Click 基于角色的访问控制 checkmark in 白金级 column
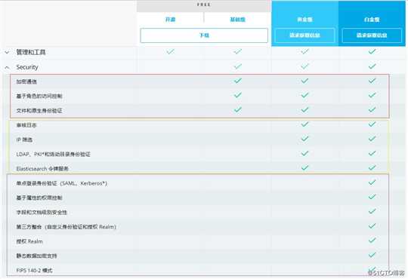The width and height of the screenshot is (408, 279). (372, 95)
